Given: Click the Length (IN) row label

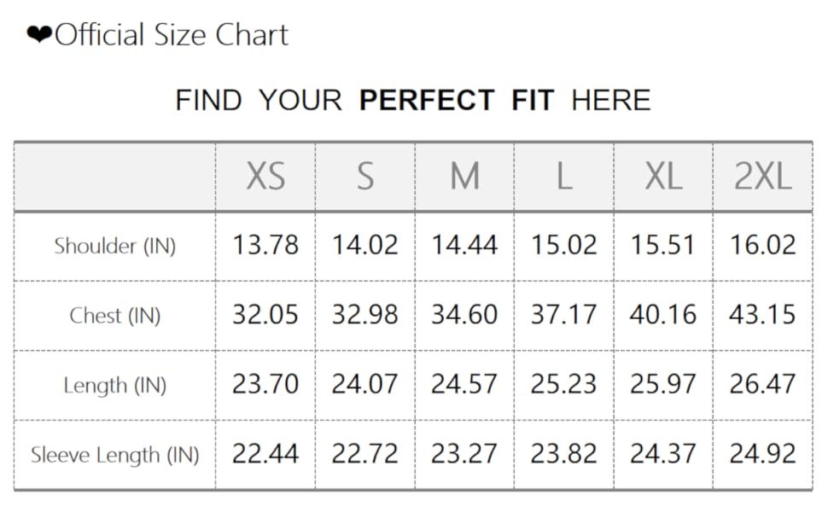Looking at the screenshot, I should coord(115,385).
